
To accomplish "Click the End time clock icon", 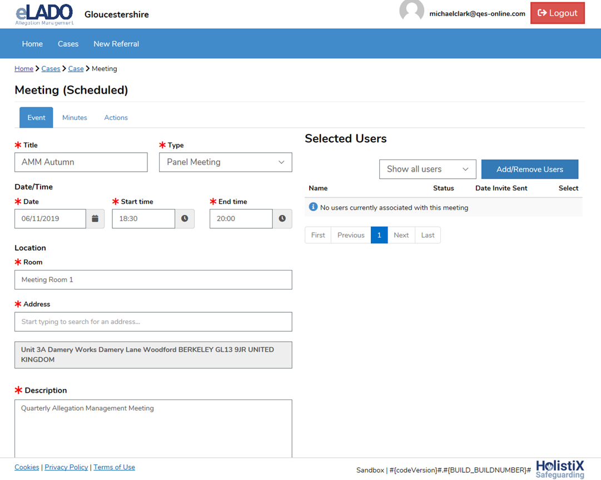I will tap(282, 219).
